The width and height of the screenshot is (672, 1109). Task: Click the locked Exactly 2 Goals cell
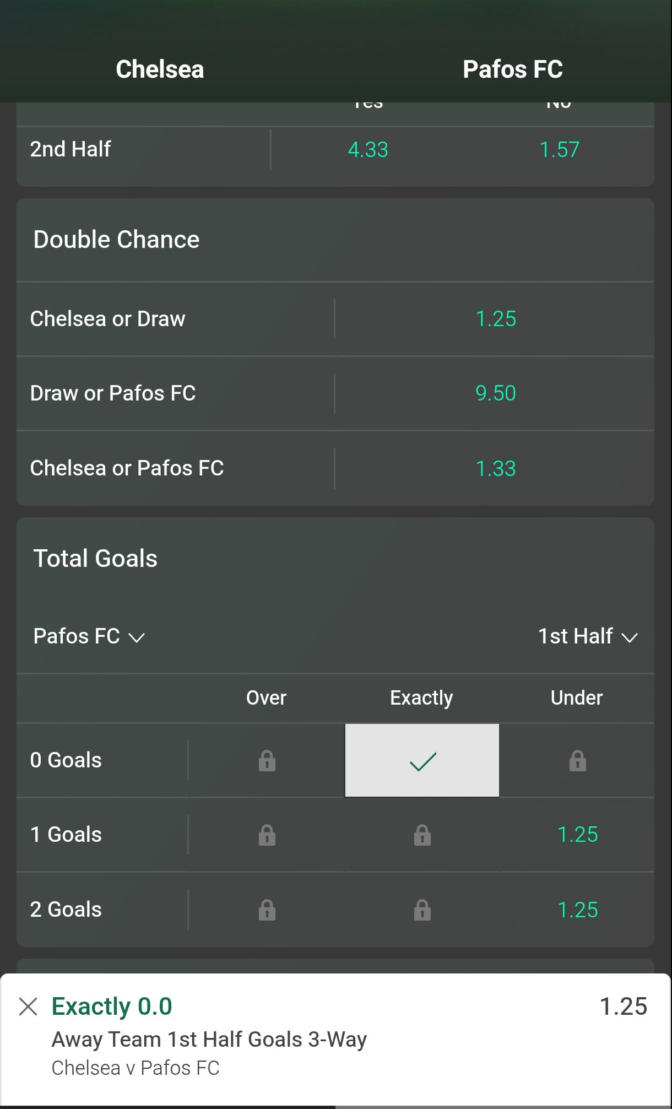[422, 910]
